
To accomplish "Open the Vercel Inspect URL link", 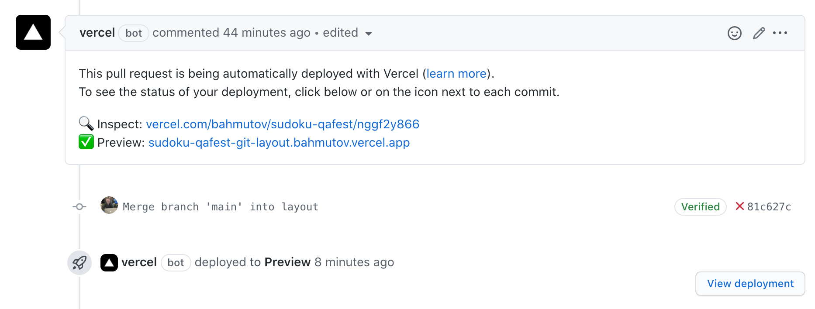I will (282, 124).
